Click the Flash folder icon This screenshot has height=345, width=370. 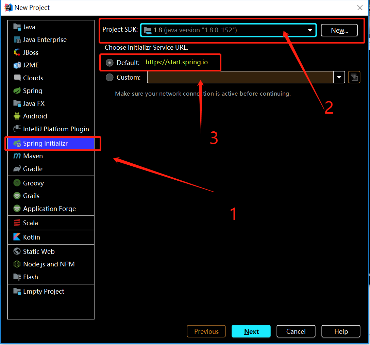(x=17, y=277)
